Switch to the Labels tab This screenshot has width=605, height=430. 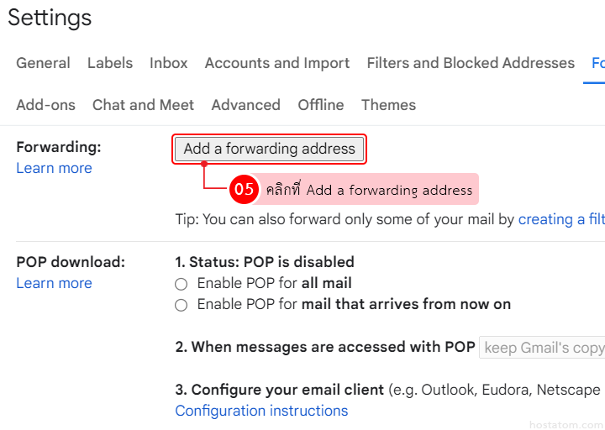[x=110, y=63]
